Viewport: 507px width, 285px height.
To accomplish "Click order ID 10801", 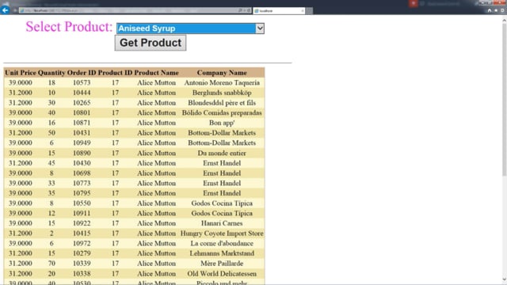I will [x=82, y=112].
